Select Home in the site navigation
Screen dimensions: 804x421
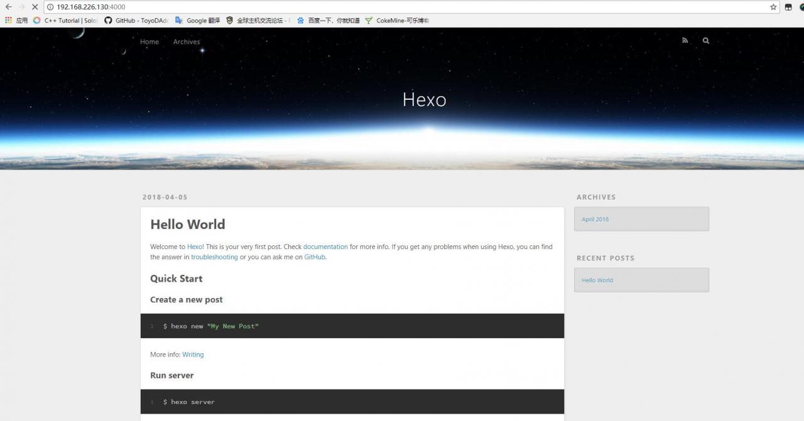(149, 41)
